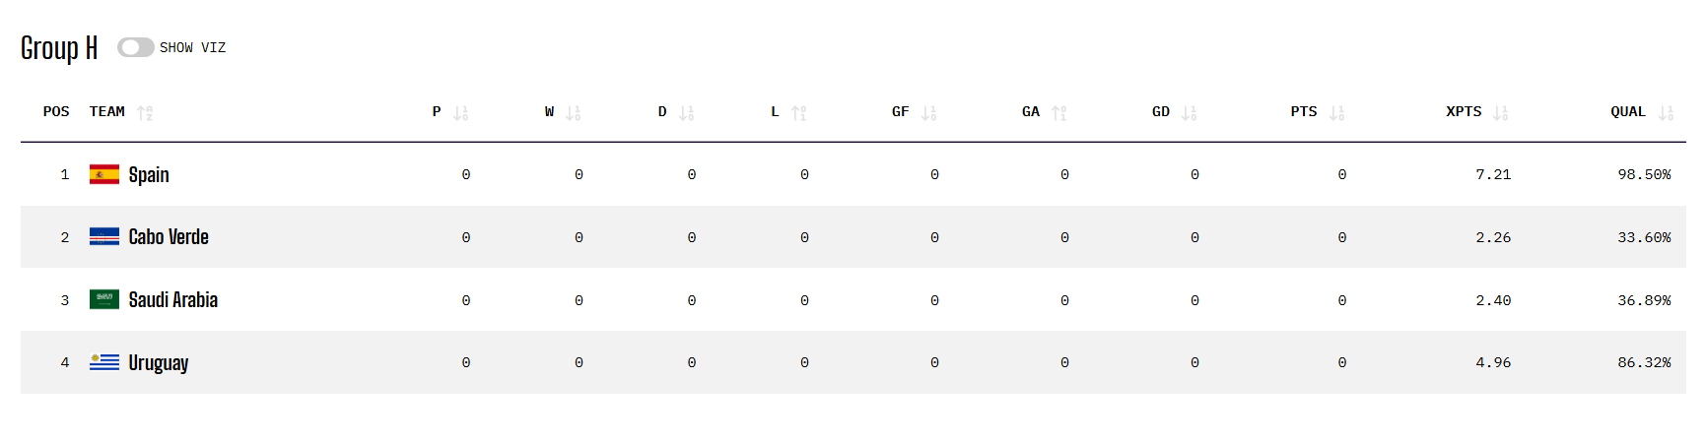Sort by D draws column icon
Viewport: 1707px width, 443px height.
pyautogui.click(x=686, y=113)
